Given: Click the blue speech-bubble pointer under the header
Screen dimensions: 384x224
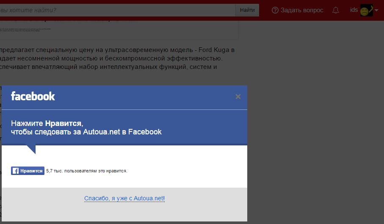Looking at the screenshot, I should (x=31, y=149).
